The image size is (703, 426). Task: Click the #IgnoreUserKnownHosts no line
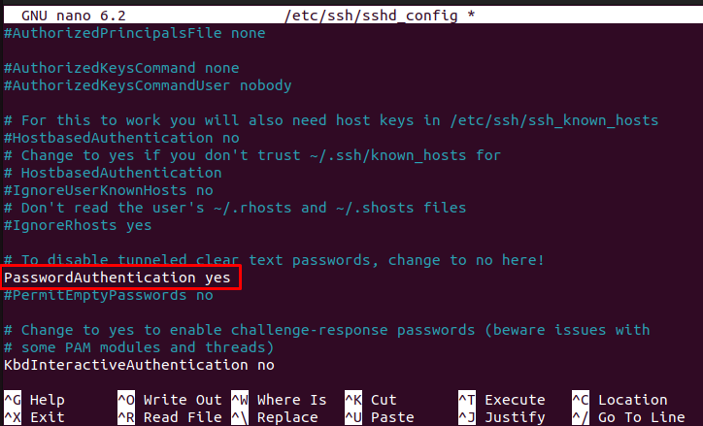tap(109, 190)
